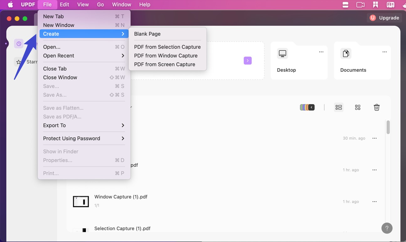Viewport: 406px width, 242px height.
Task: Open the Help menu
Action: pyautogui.click(x=145, y=5)
